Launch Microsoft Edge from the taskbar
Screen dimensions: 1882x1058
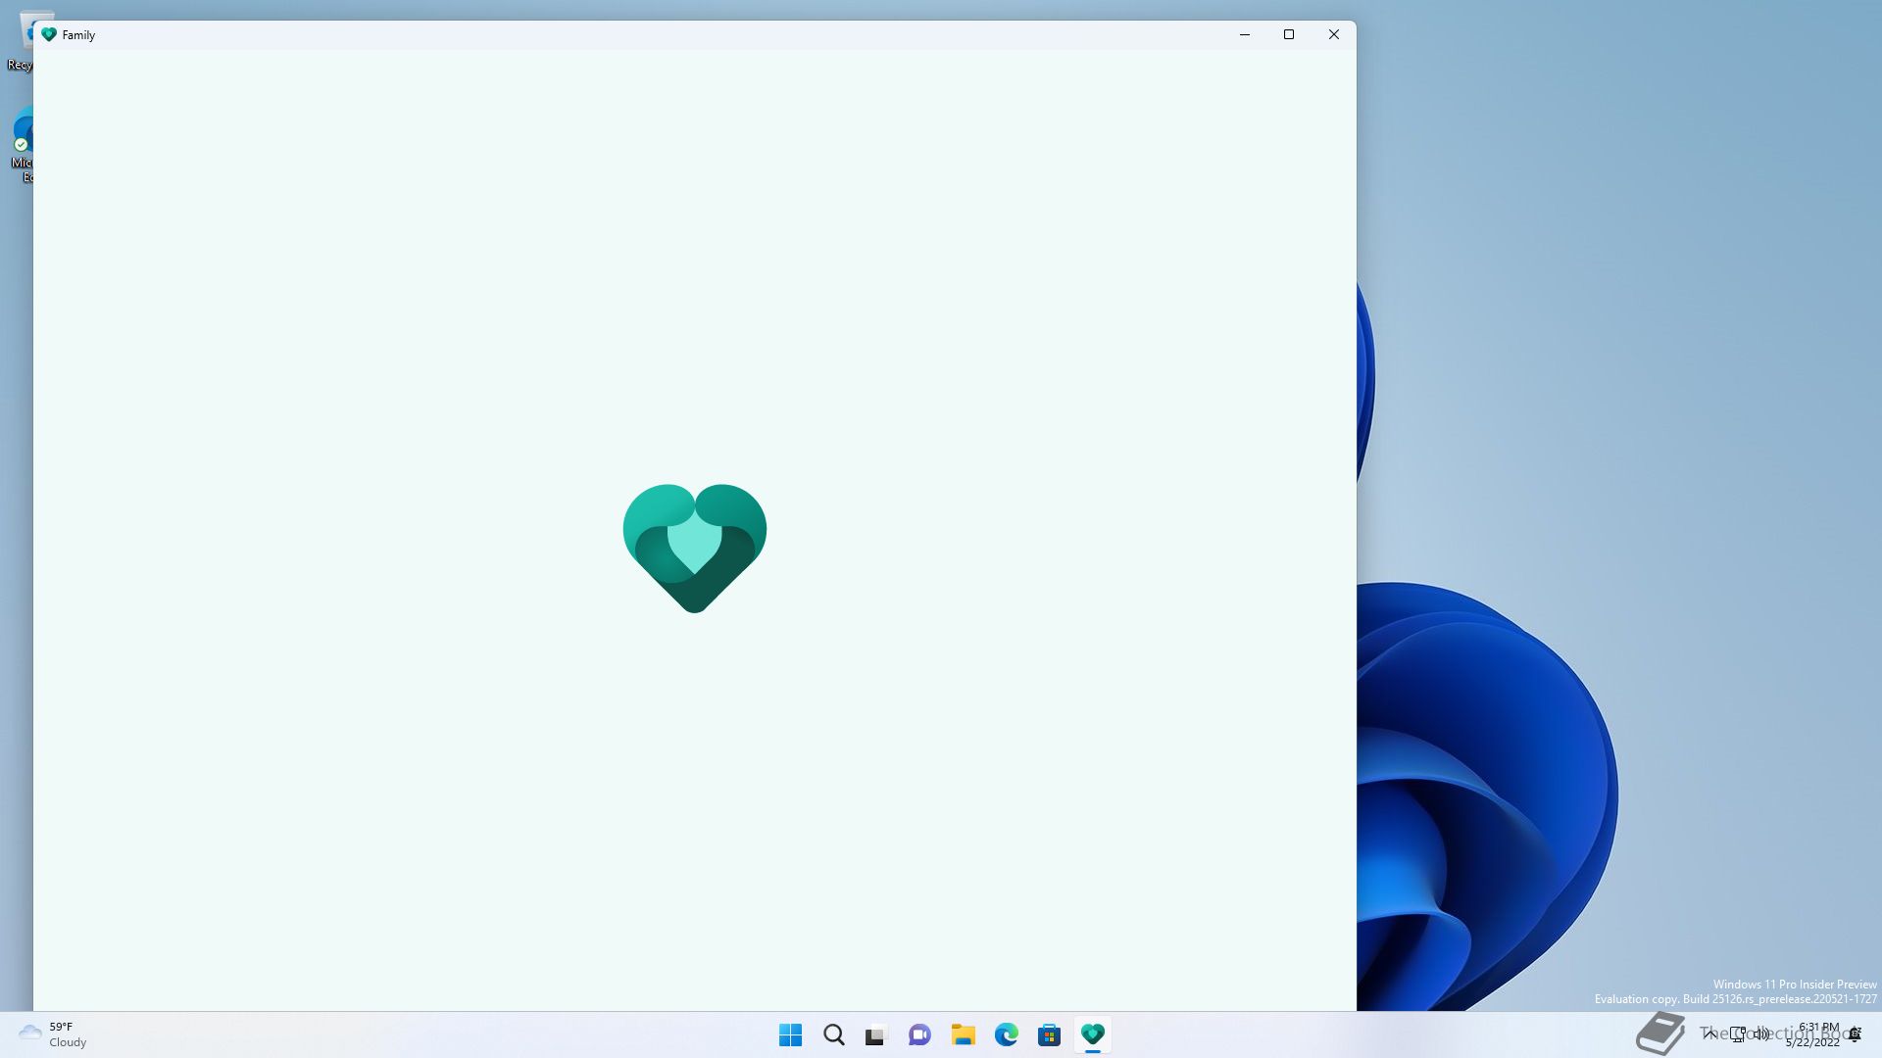tap(1006, 1034)
